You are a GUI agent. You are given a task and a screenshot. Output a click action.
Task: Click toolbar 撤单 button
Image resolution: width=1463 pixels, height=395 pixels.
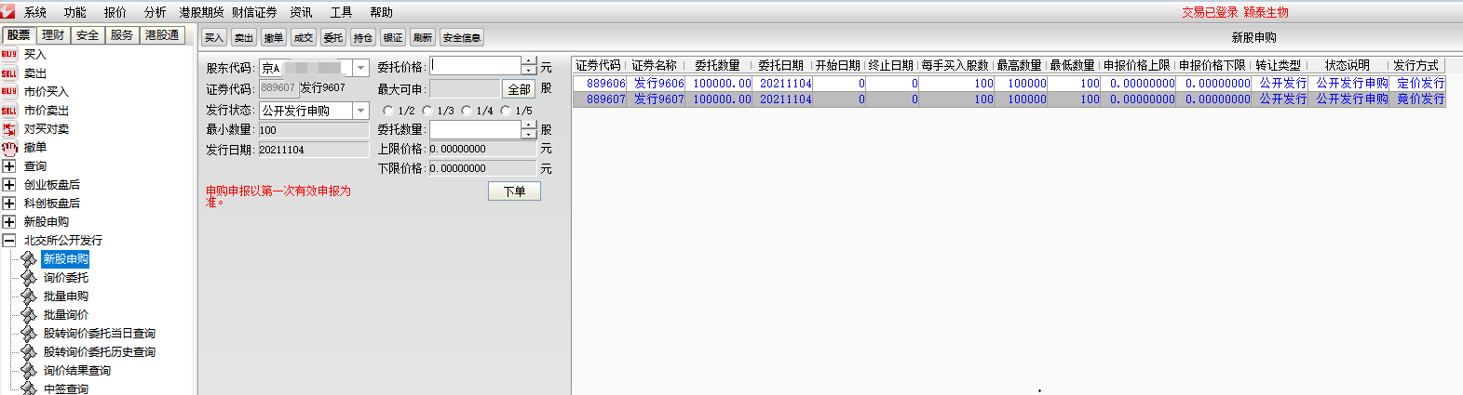tap(274, 38)
